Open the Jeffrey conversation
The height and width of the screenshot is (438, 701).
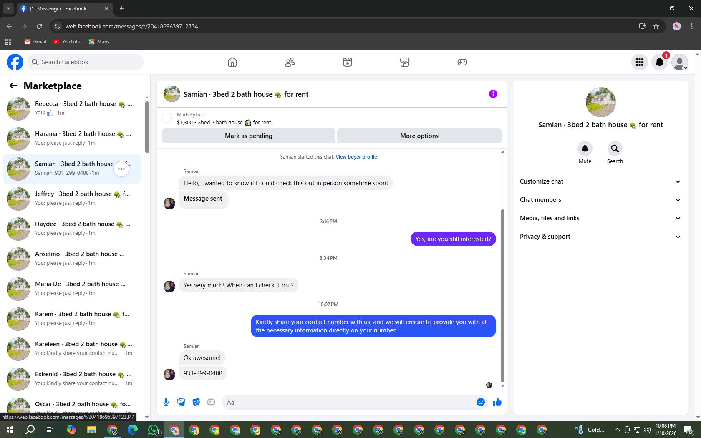(x=72, y=199)
